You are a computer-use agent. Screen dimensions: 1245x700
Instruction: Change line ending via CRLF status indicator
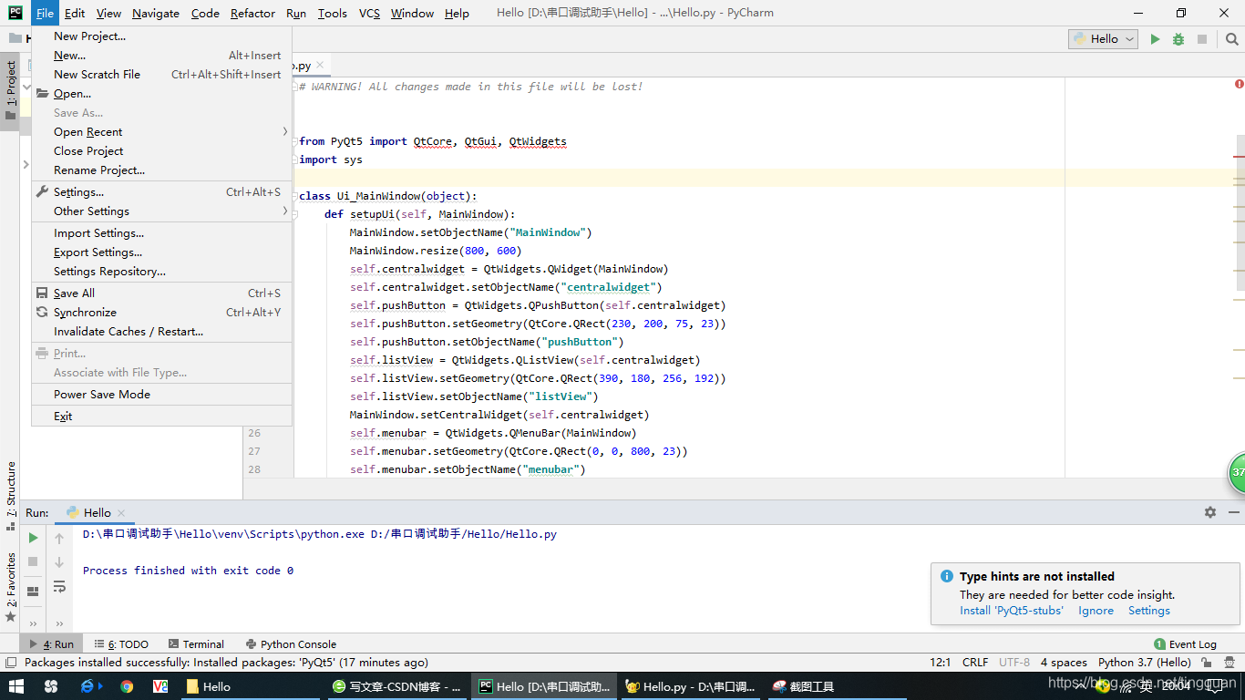pos(974,662)
